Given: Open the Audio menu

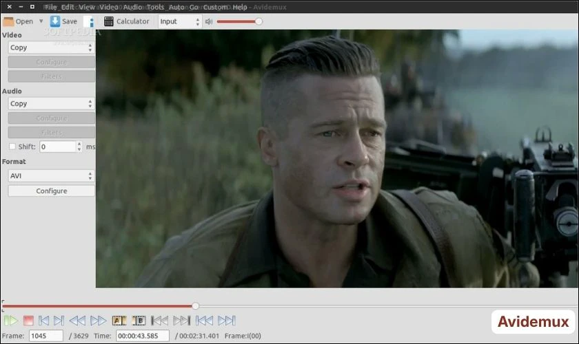Looking at the screenshot, I should coord(132,7).
